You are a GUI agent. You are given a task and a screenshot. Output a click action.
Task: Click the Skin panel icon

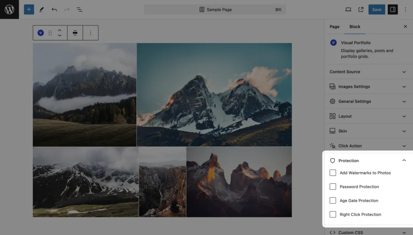click(x=332, y=131)
